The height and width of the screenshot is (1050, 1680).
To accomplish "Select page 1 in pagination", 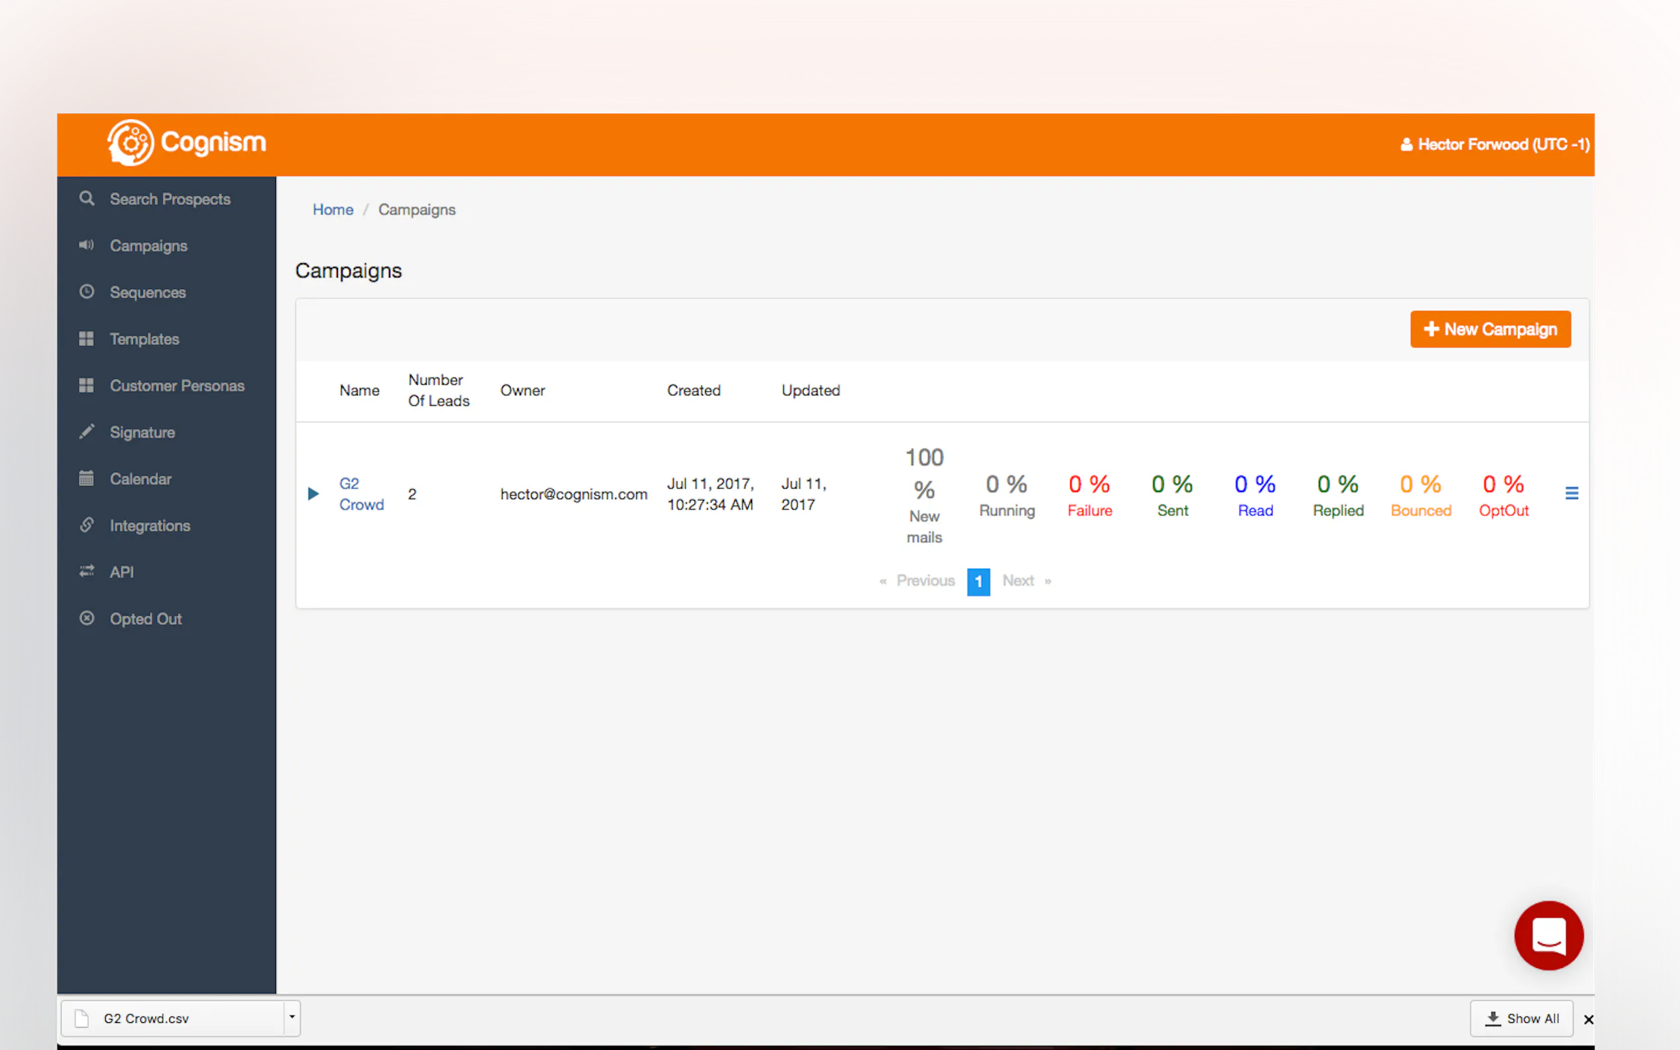I will click(978, 581).
